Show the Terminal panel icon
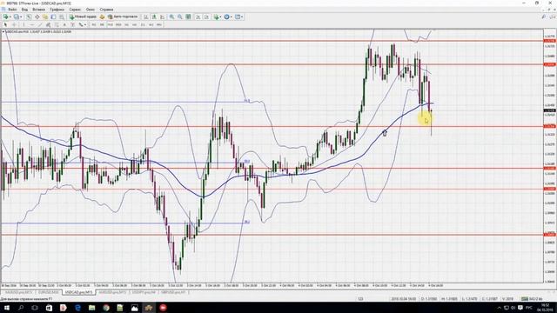Viewport: 557px width, 313px height. pos(53,17)
